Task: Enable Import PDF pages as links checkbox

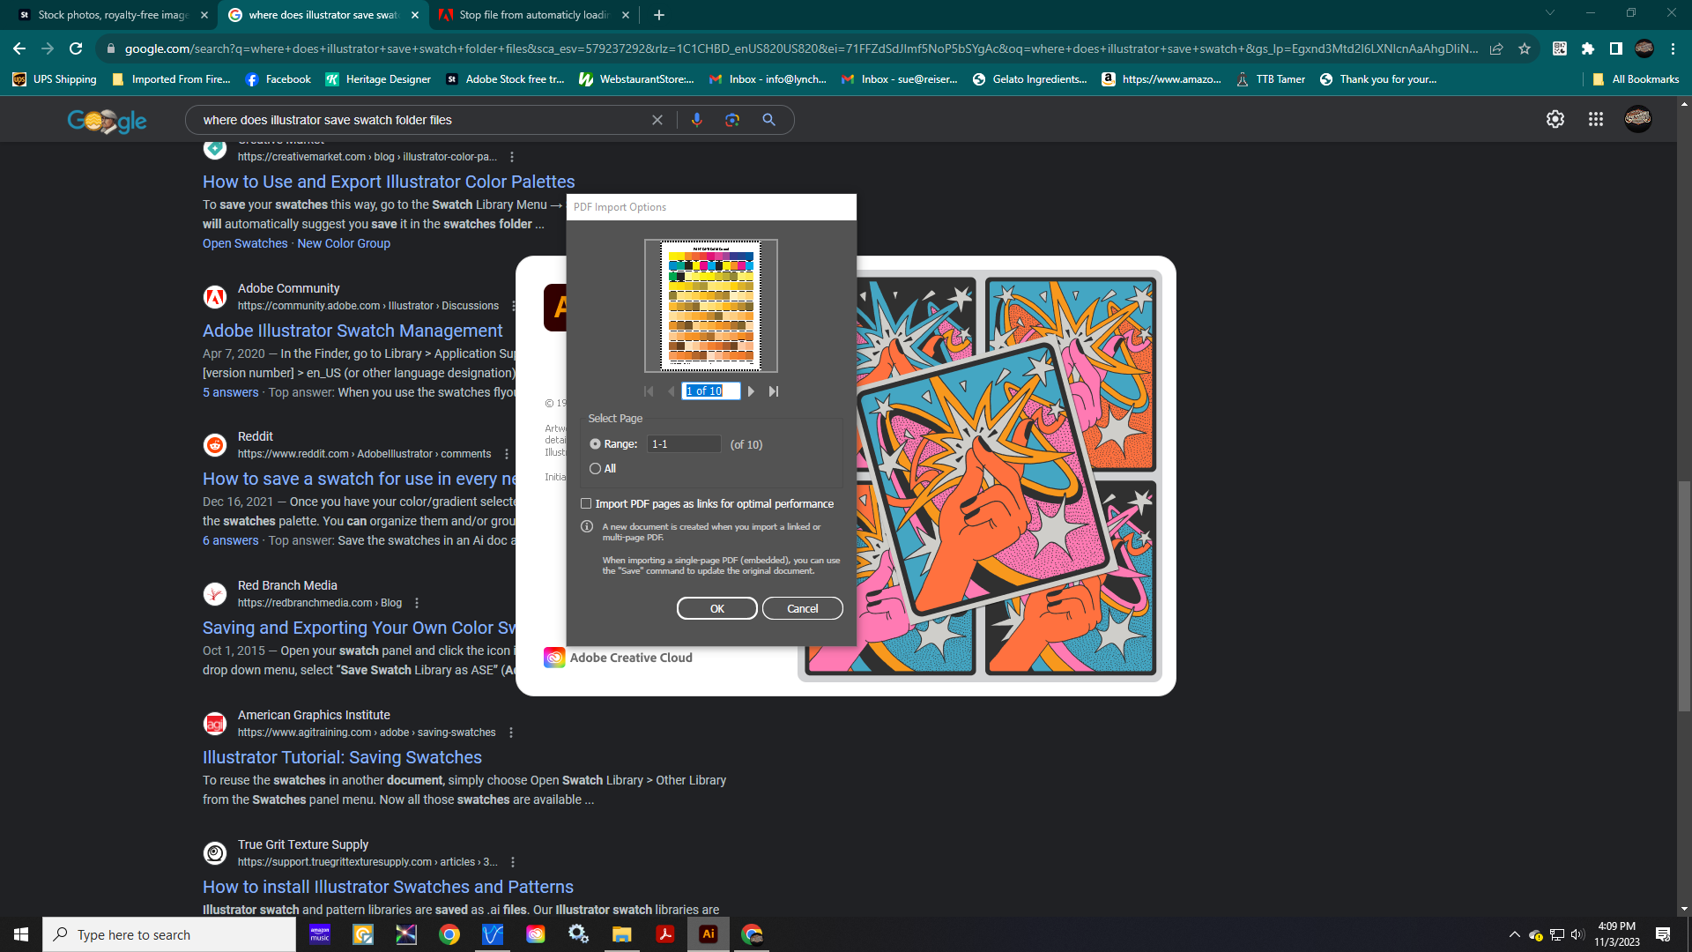Action: click(x=586, y=503)
